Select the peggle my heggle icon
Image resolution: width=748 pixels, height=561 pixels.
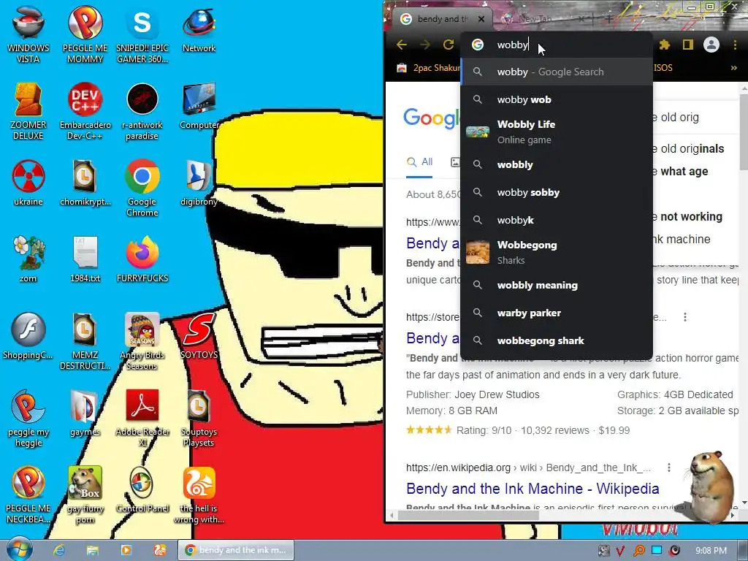tap(28, 419)
